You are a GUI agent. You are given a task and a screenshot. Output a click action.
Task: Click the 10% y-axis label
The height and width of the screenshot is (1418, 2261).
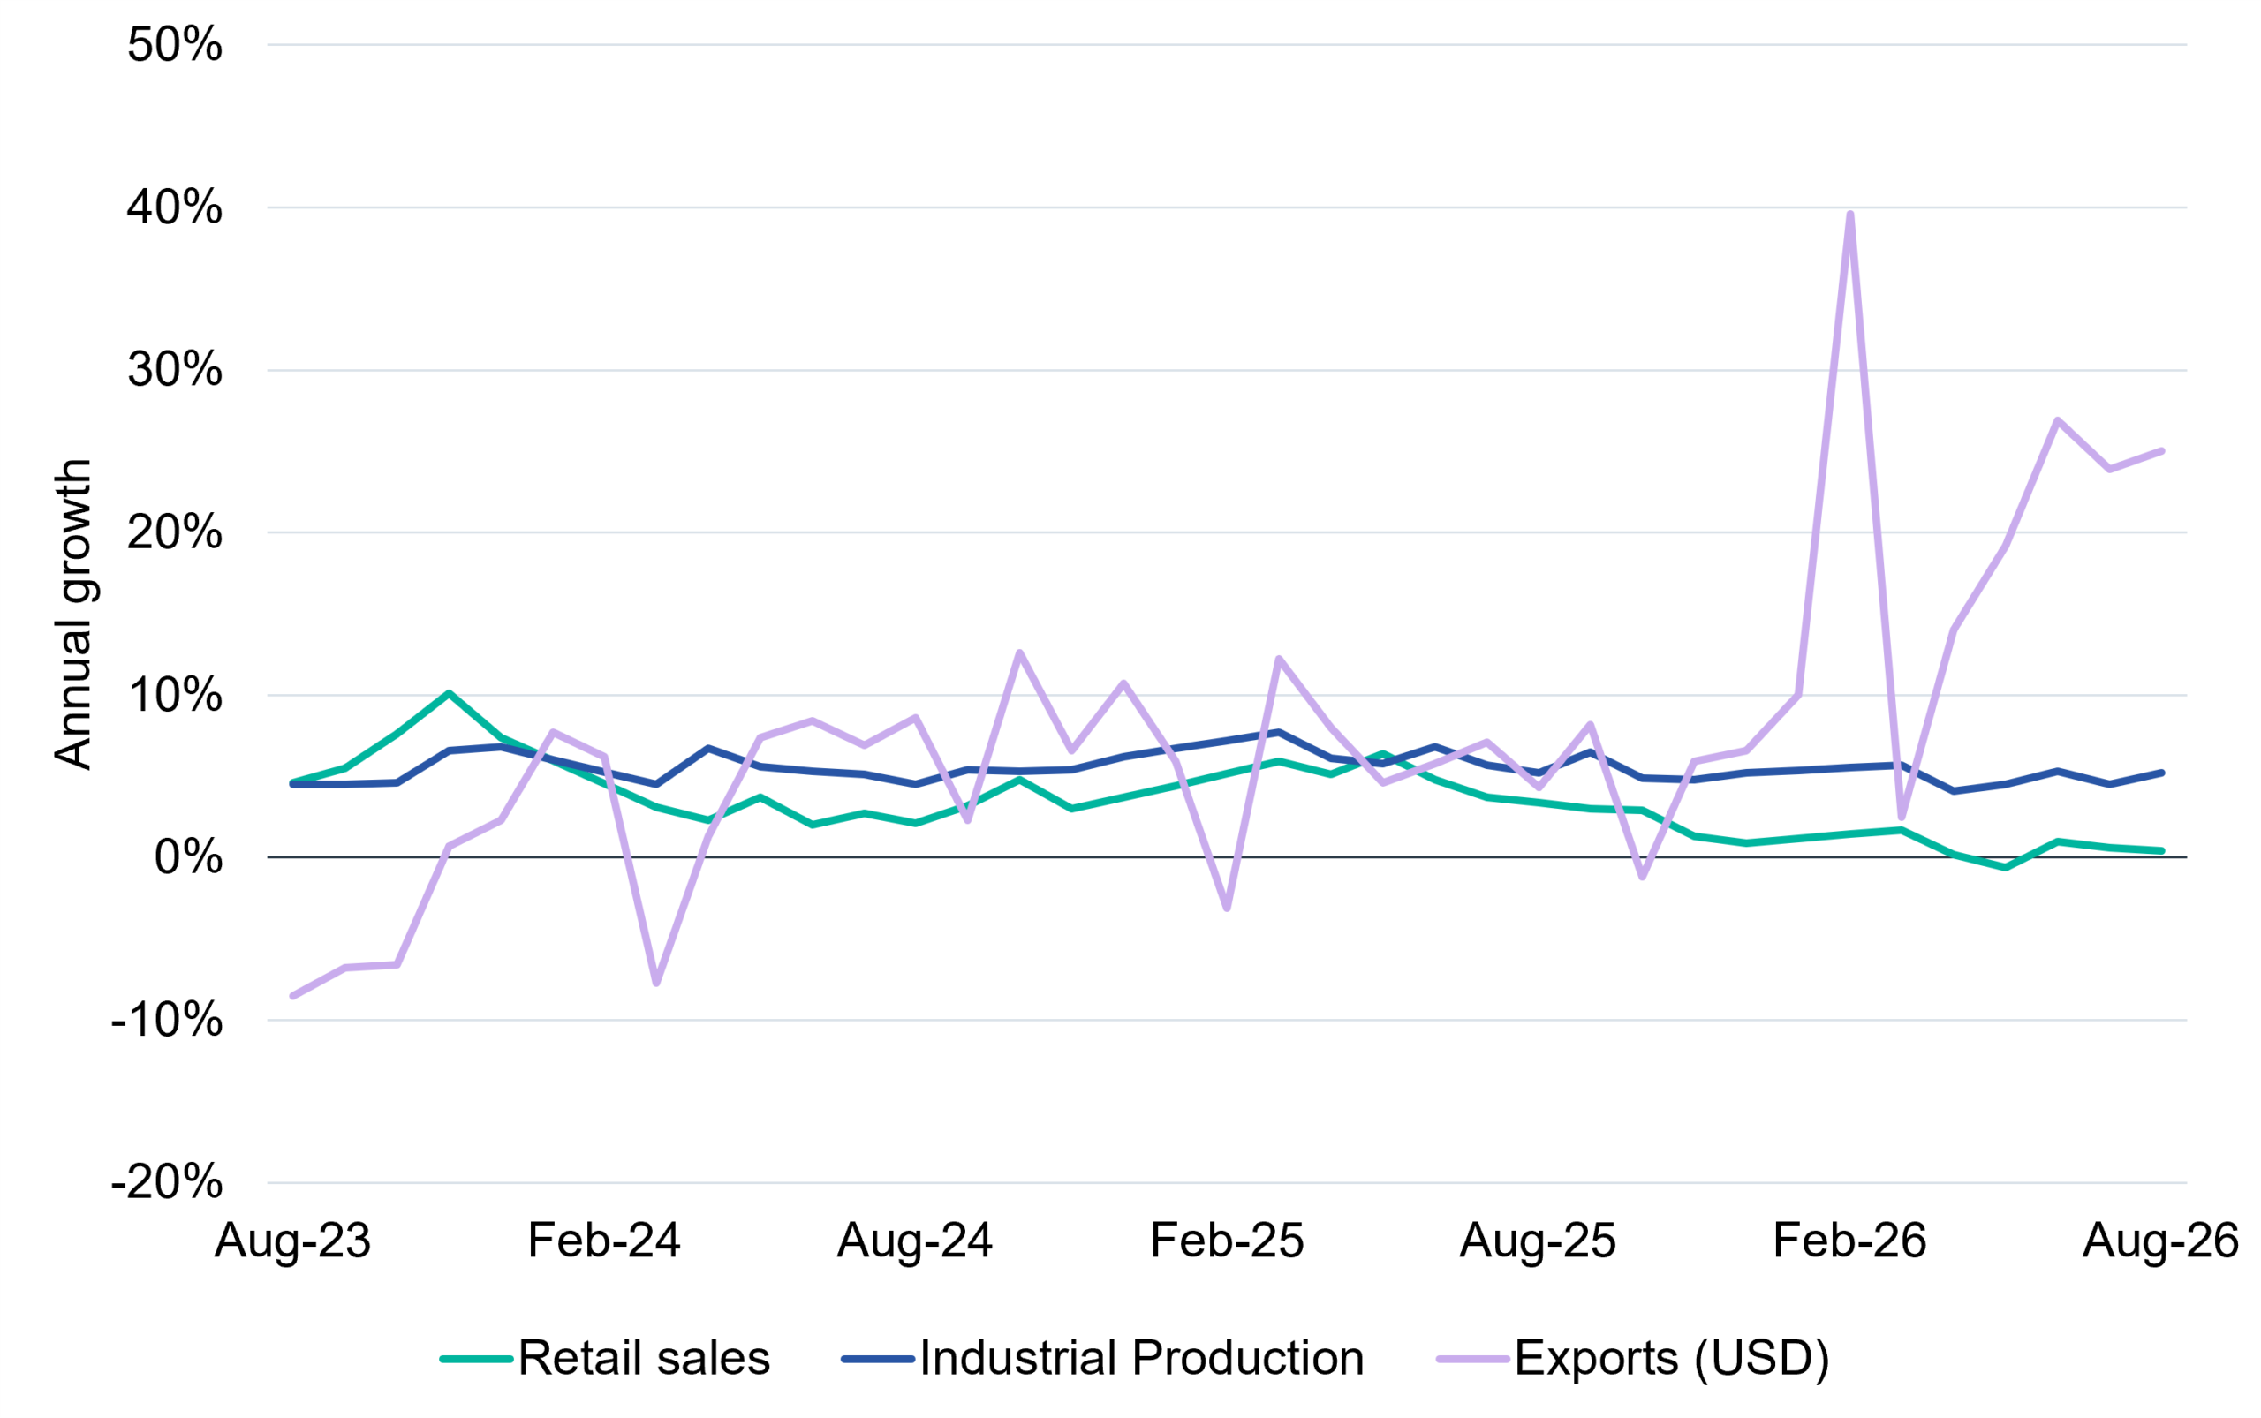click(176, 695)
